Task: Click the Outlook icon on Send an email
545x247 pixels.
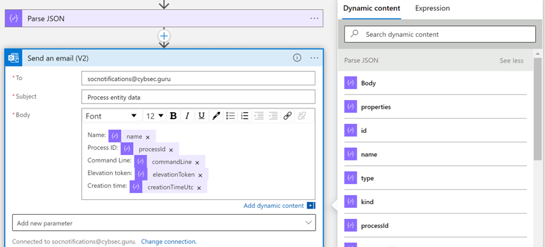Action: coord(14,58)
